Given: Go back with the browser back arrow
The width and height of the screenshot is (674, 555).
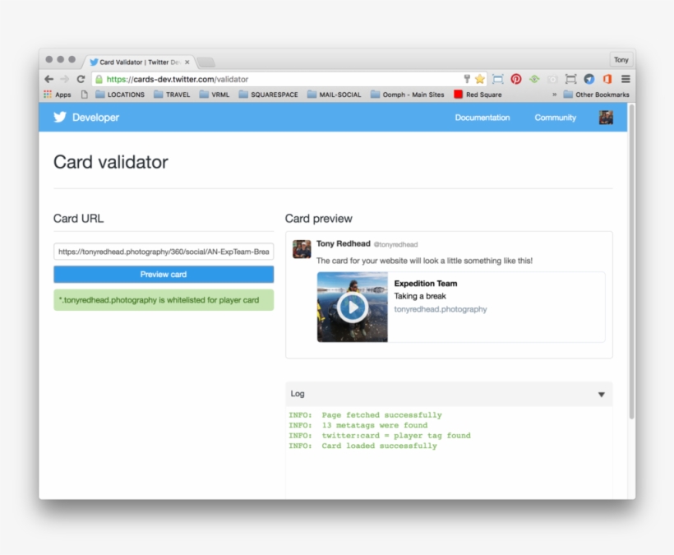Looking at the screenshot, I should 49,79.
